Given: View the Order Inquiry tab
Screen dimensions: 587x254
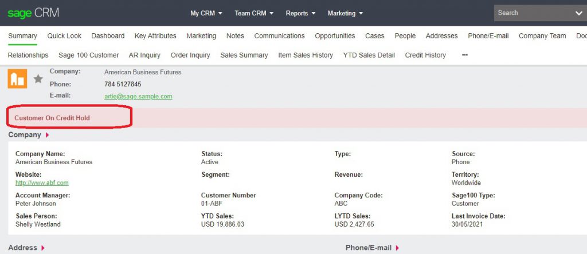Looking at the screenshot, I should 190,55.
